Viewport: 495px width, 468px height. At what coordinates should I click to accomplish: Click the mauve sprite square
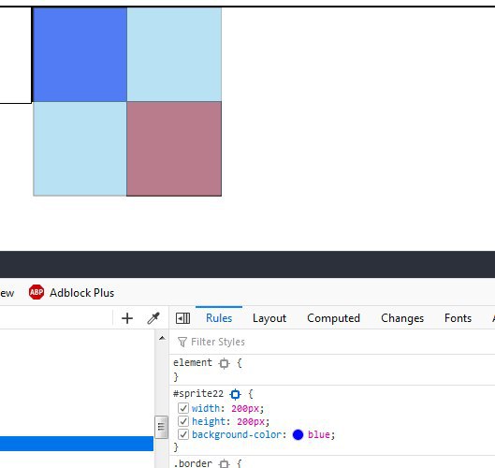coord(174,149)
